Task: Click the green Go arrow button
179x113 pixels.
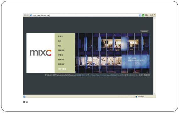Action: pyautogui.click(x=143, y=15)
